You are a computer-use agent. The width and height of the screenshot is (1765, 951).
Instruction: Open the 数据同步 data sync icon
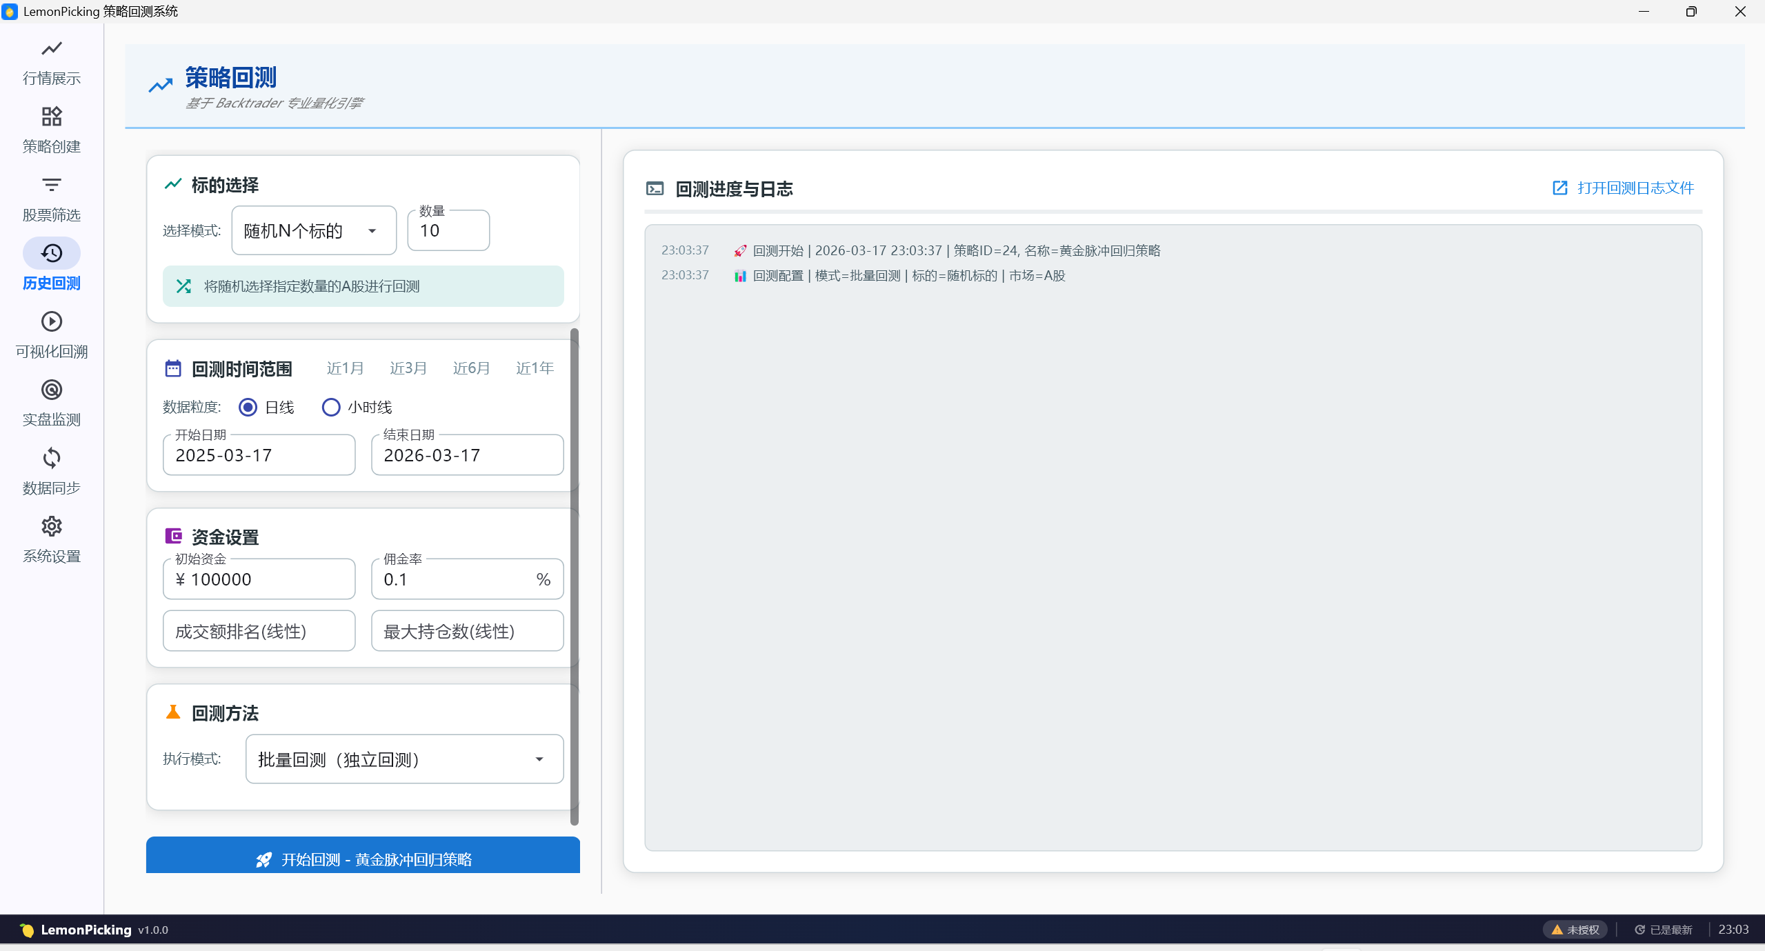tap(52, 459)
